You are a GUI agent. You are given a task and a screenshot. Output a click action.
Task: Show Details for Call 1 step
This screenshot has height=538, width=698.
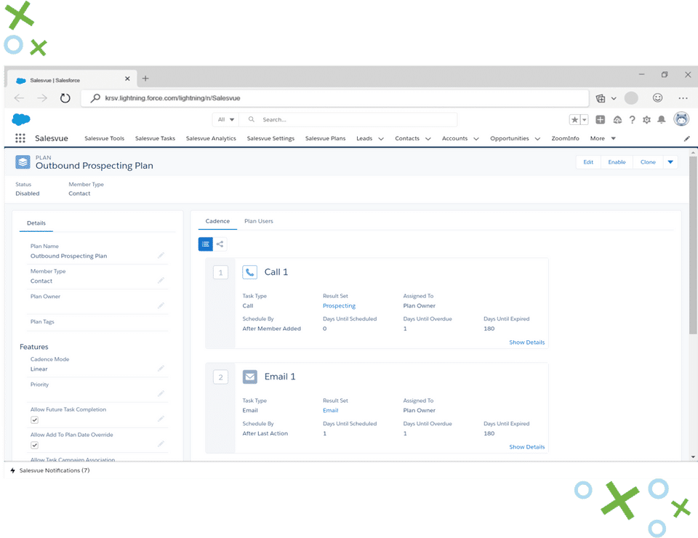[x=526, y=342]
